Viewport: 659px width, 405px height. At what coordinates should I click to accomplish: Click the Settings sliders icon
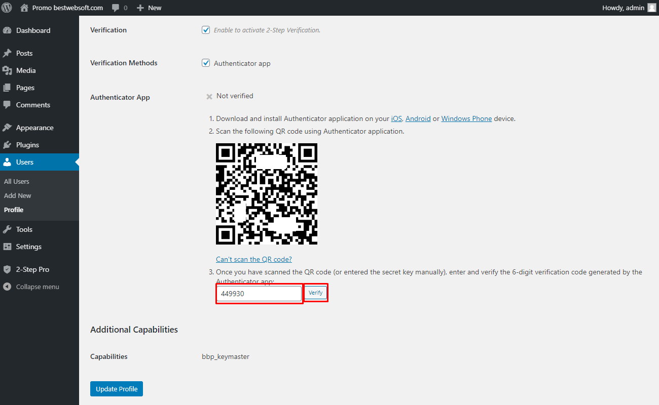click(7, 247)
